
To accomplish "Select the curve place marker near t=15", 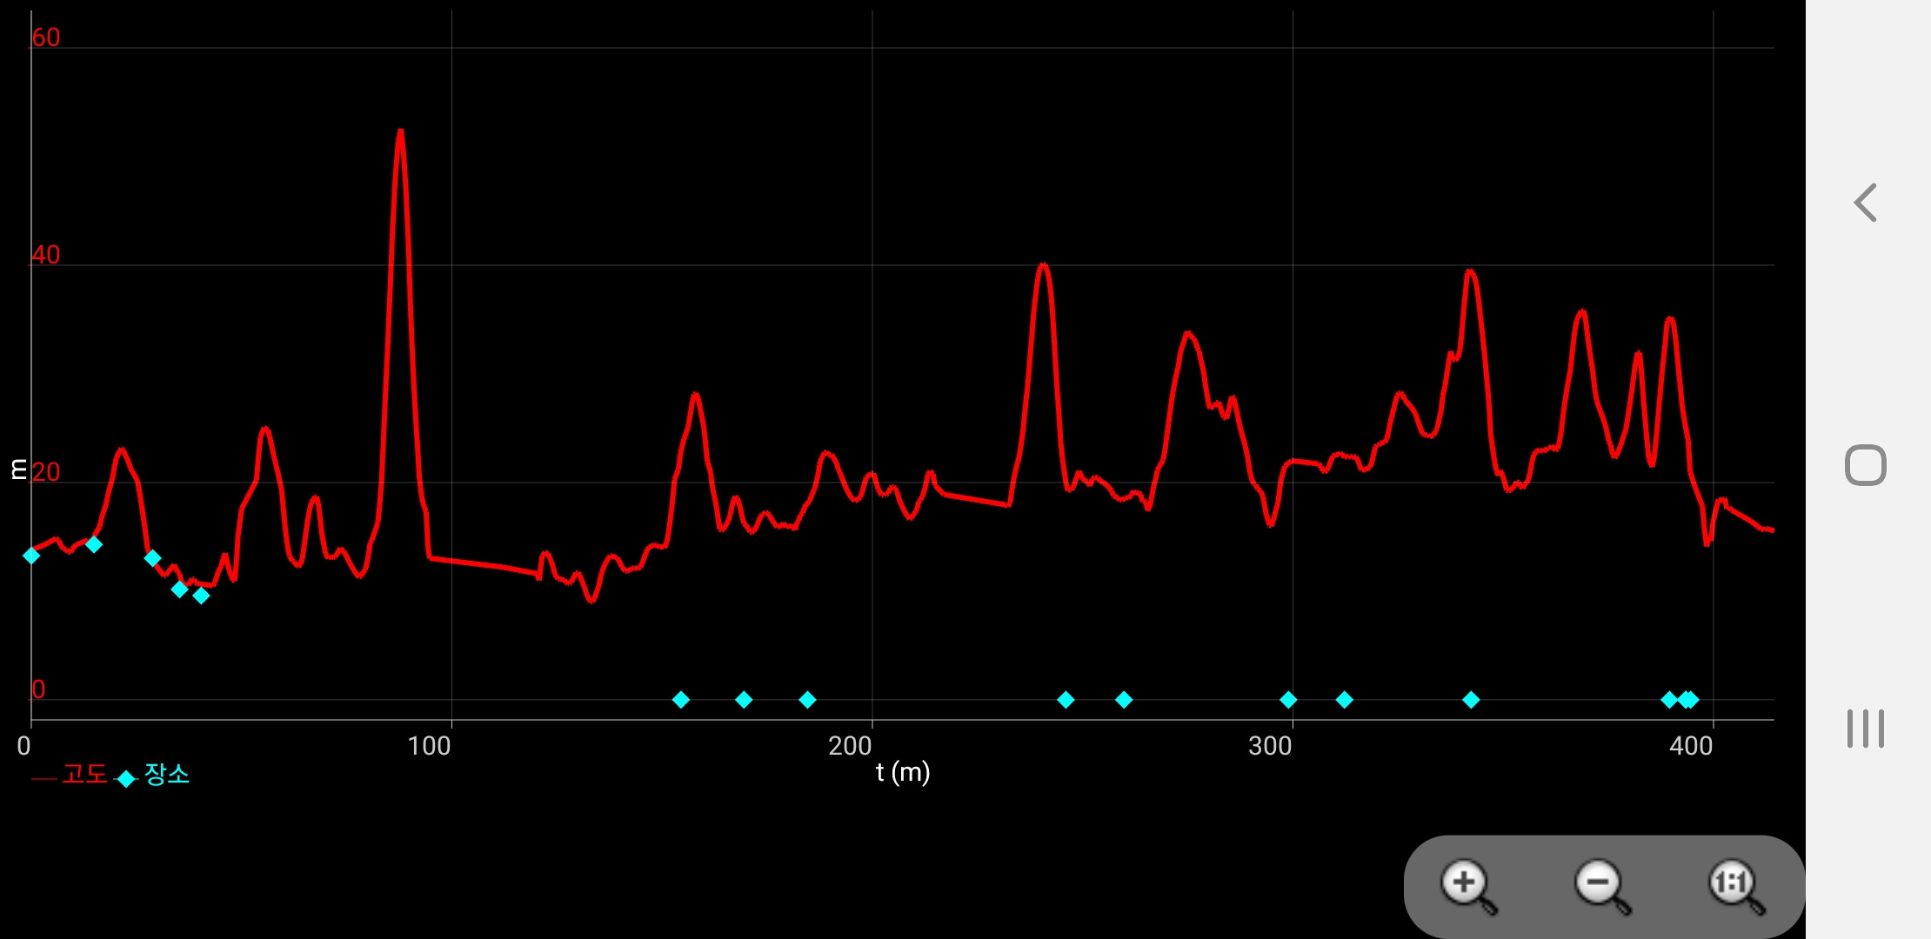I will point(94,544).
